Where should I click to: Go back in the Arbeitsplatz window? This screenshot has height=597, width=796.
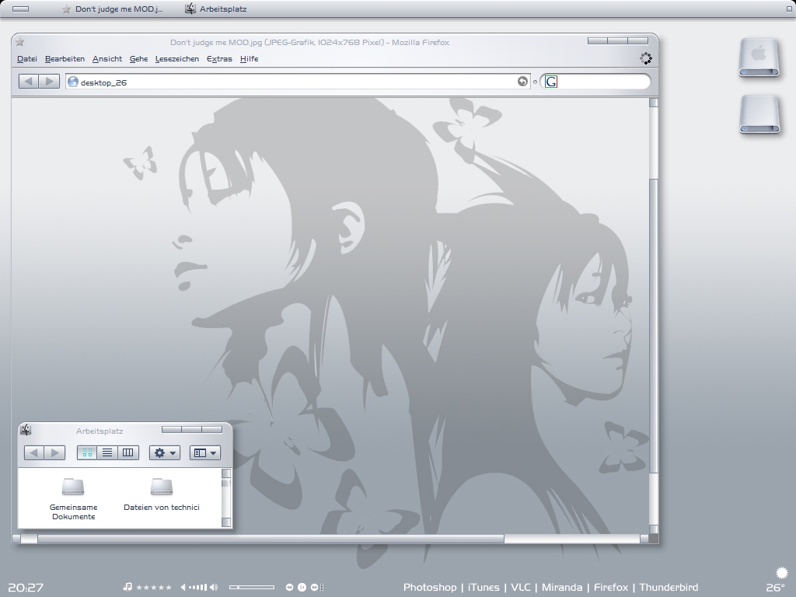click(x=34, y=452)
